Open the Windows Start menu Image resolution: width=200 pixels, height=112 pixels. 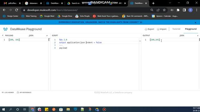(3, 109)
